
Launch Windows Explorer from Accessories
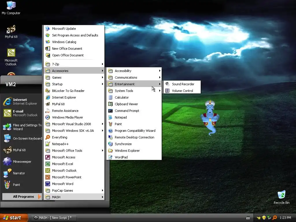pos(134,150)
